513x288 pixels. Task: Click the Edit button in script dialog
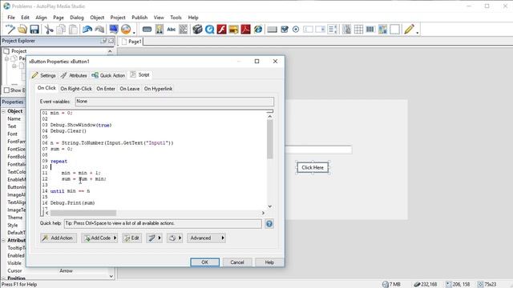pyautogui.click(x=131, y=238)
